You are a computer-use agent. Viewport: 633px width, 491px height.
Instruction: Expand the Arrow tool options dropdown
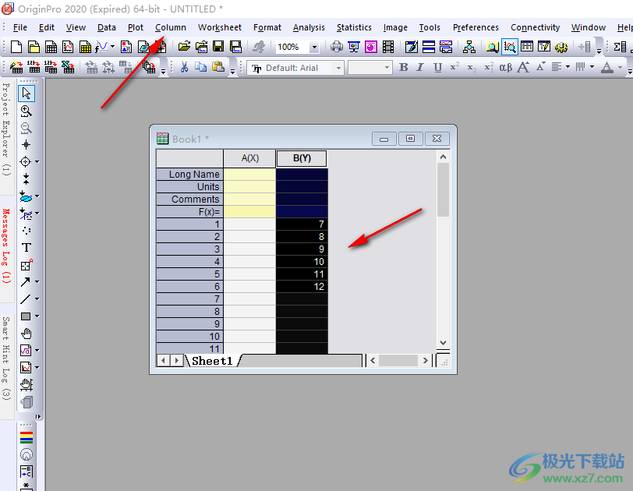coord(37,281)
